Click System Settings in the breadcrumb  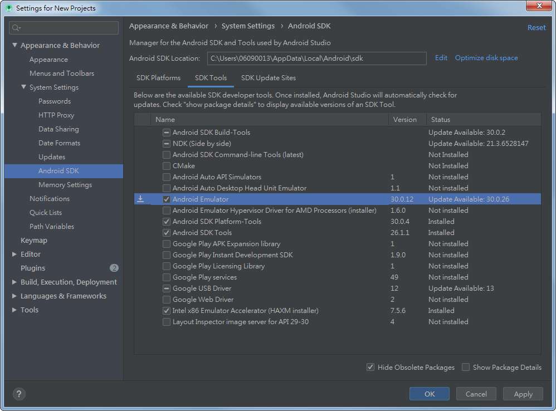(248, 26)
